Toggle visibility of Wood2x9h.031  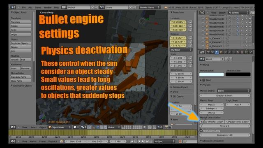(242, 19)
